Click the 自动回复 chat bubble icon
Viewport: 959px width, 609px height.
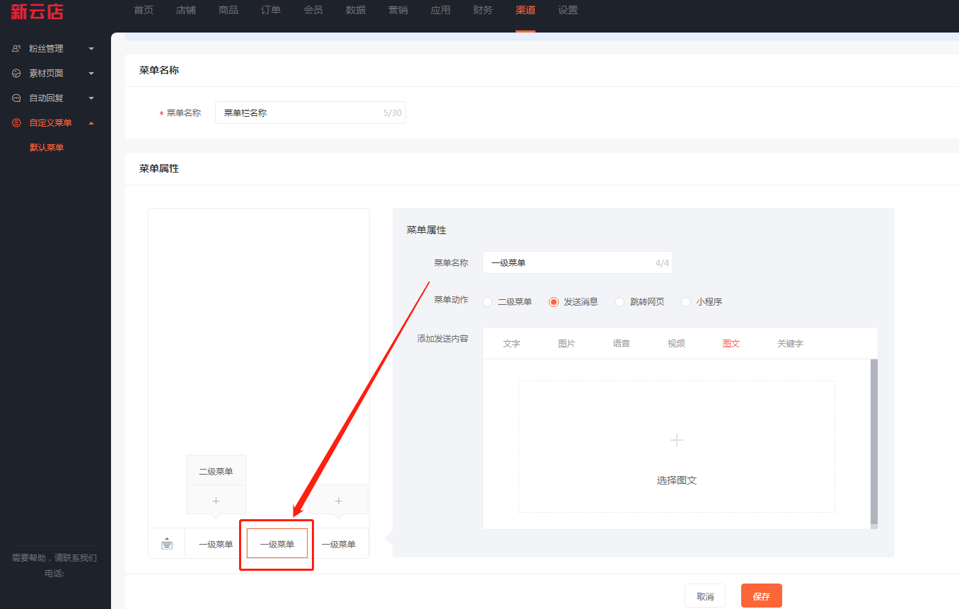(x=16, y=98)
